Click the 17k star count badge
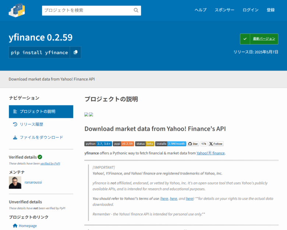This screenshot has height=230, width=287. (x=204, y=144)
